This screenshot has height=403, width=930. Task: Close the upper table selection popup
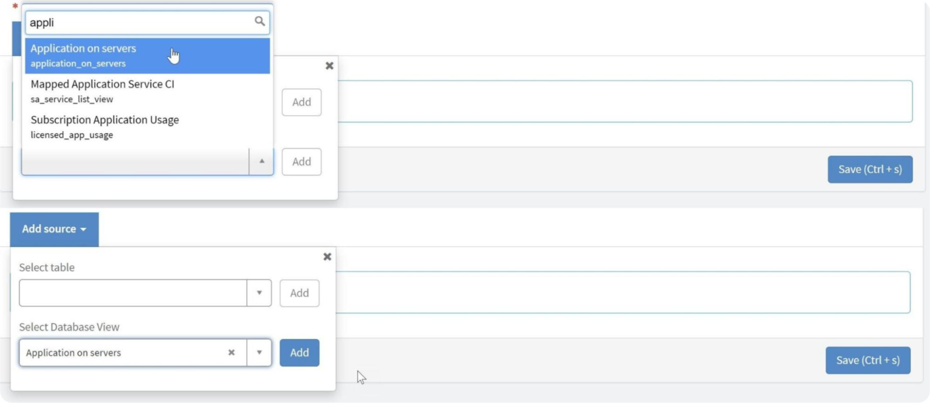click(329, 65)
